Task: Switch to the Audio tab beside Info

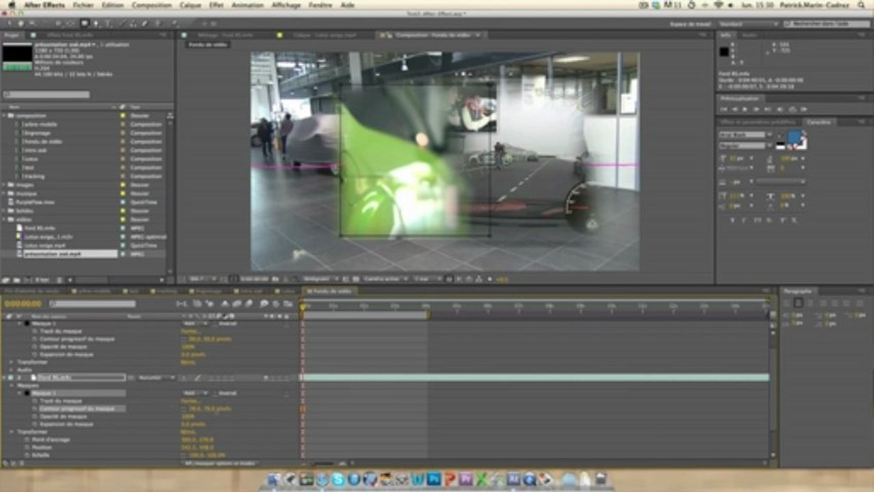Action: pos(750,34)
